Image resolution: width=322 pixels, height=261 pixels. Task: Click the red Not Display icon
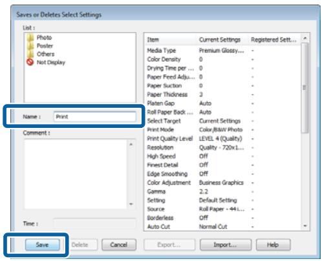point(30,62)
